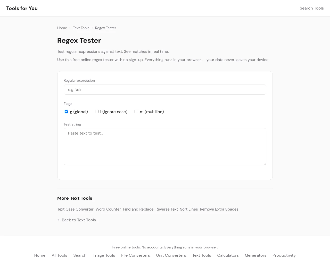The width and height of the screenshot is (330, 267).
Task: Open Text Tools breadcrumb link
Action: point(81,28)
